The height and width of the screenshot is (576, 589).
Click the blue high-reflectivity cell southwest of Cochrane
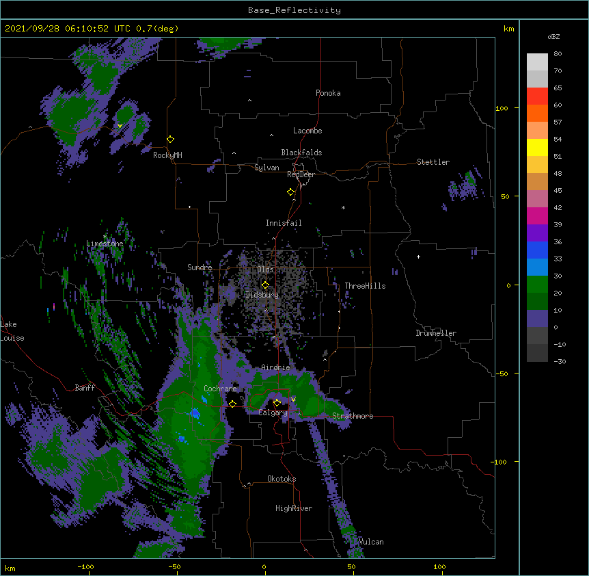click(195, 413)
